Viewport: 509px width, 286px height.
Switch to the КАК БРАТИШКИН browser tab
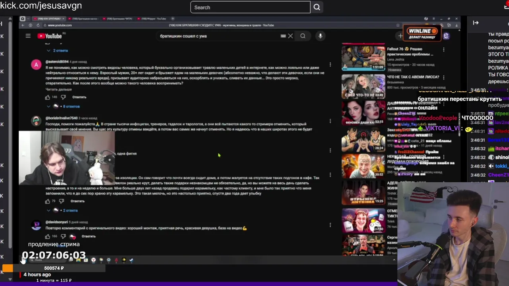(x=49, y=19)
